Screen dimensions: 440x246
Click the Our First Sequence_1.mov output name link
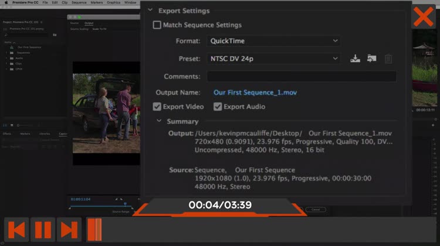click(x=255, y=93)
